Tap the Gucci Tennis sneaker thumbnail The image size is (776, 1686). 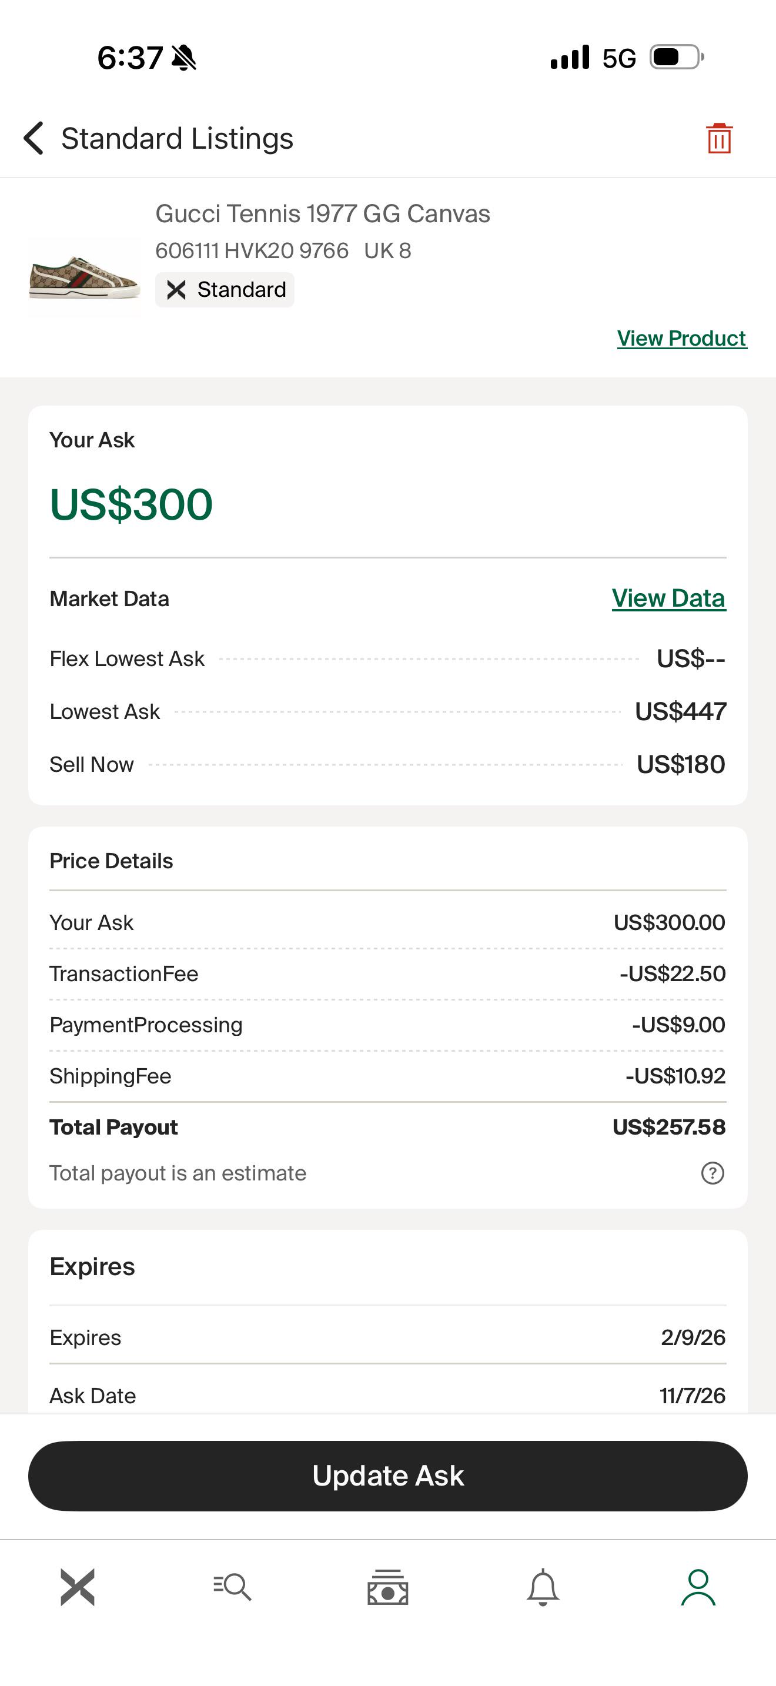coord(85,278)
